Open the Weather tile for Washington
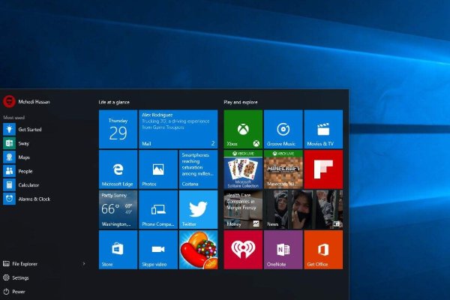 [118, 209]
